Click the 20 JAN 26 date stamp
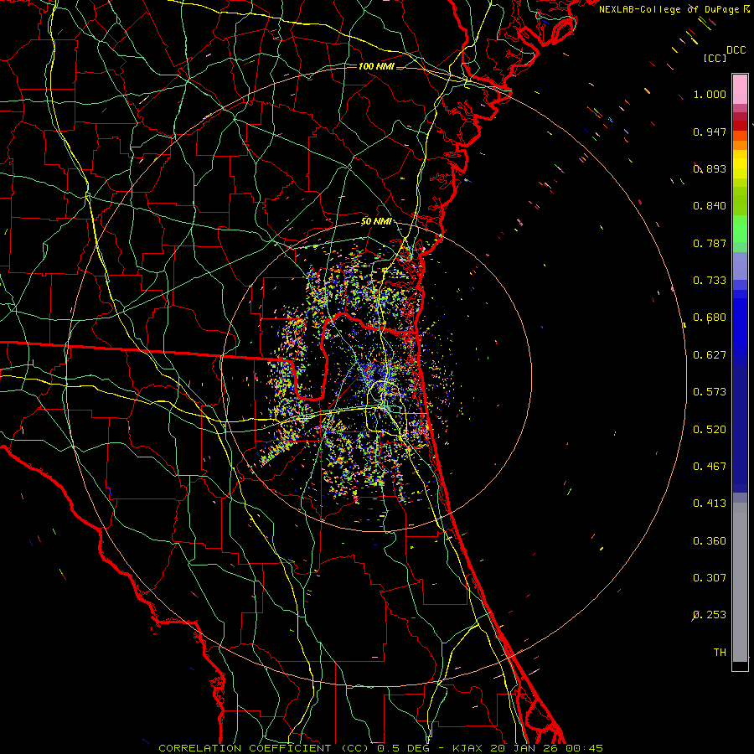 (x=524, y=748)
